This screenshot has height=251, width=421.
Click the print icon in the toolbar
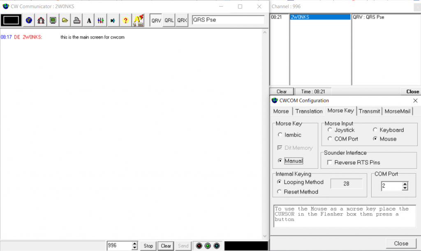(76, 20)
